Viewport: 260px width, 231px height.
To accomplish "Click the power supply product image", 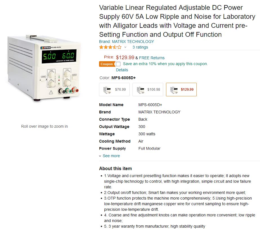I will pyautogui.click(x=43, y=68).
